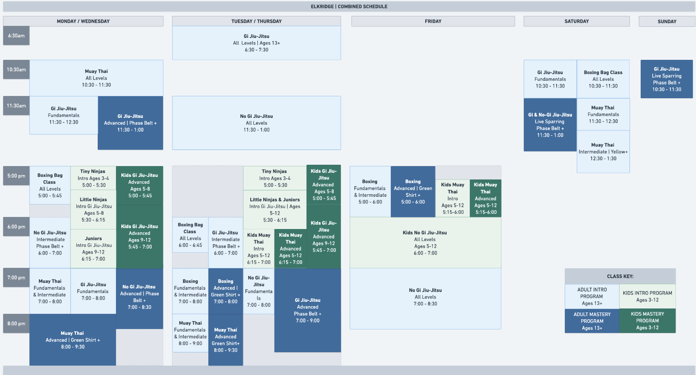Click Friday No Gi Jiu-Jitsu 7:00 - 8:30 block
This screenshot has height=375, width=696.
click(x=425, y=297)
